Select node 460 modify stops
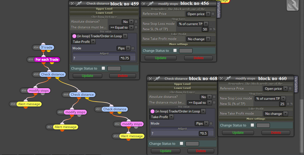Image resolution: width=304 pixels, height=155 pixels. [x=75, y=112]
